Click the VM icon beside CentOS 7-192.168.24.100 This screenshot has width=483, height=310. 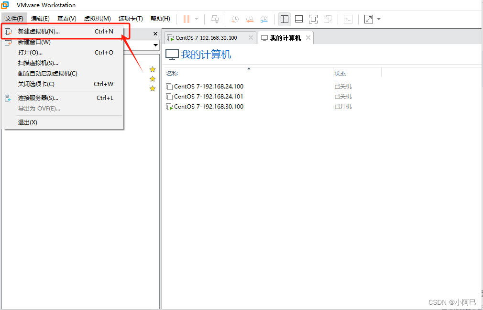pos(169,87)
